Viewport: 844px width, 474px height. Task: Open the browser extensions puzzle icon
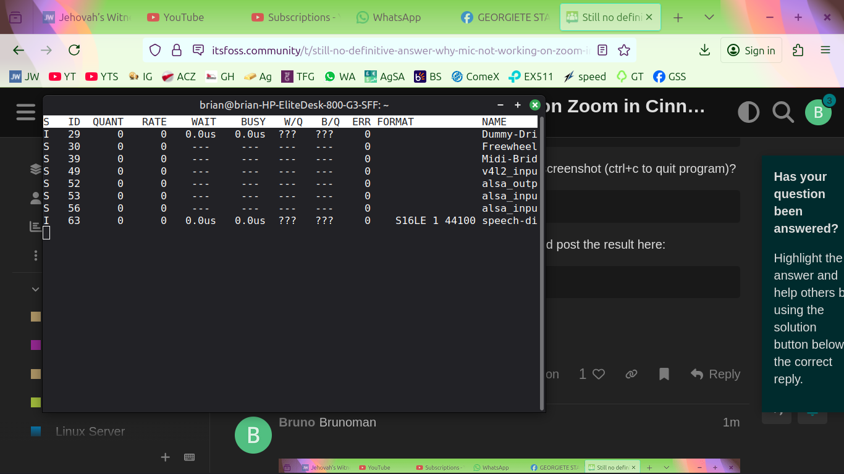click(x=798, y=51)
